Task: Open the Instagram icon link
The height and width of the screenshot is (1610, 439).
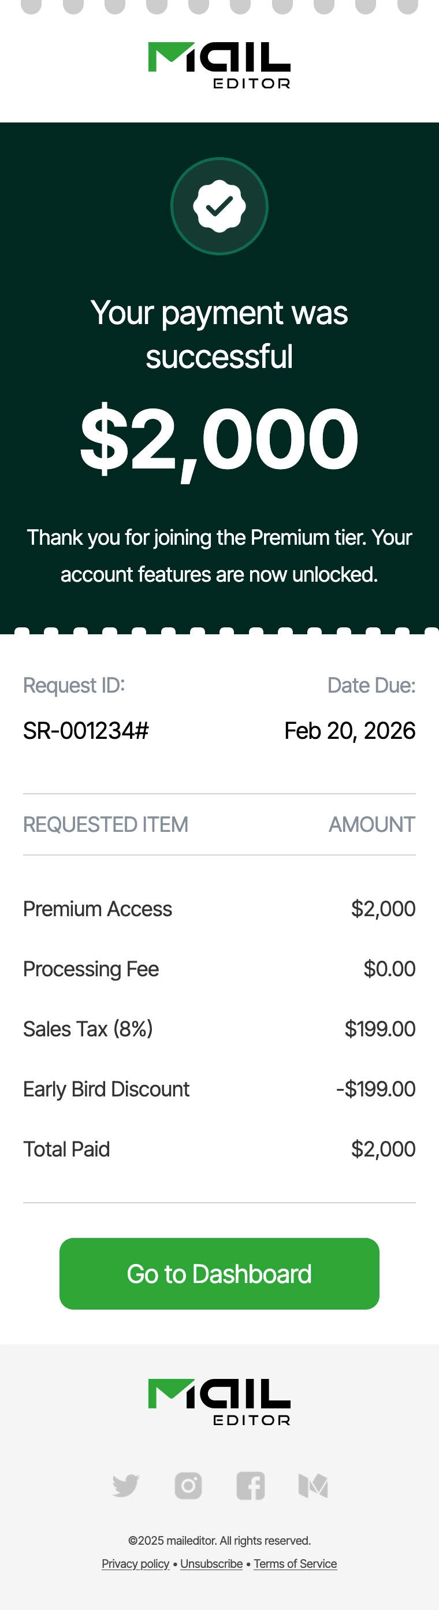Action: point(188,1486)
